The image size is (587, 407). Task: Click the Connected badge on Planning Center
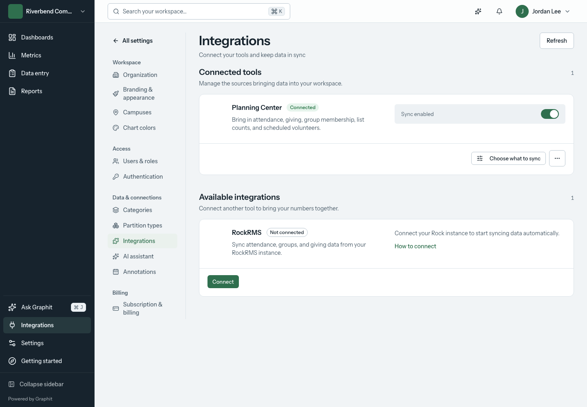[303, 107]
